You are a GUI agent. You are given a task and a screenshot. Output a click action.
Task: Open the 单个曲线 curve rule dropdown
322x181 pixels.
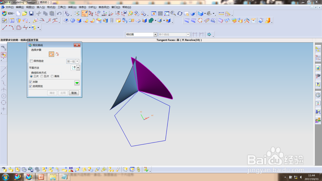point(188,34)
